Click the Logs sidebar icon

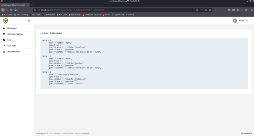(x=4, y=40)
